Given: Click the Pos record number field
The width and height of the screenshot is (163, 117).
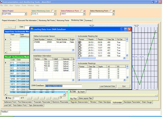Looking at the screenshot, I should [16, 98].
